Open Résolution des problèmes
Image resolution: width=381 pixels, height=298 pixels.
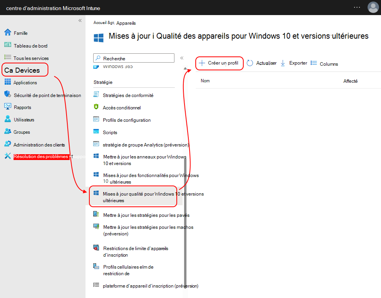click(37, 156)
